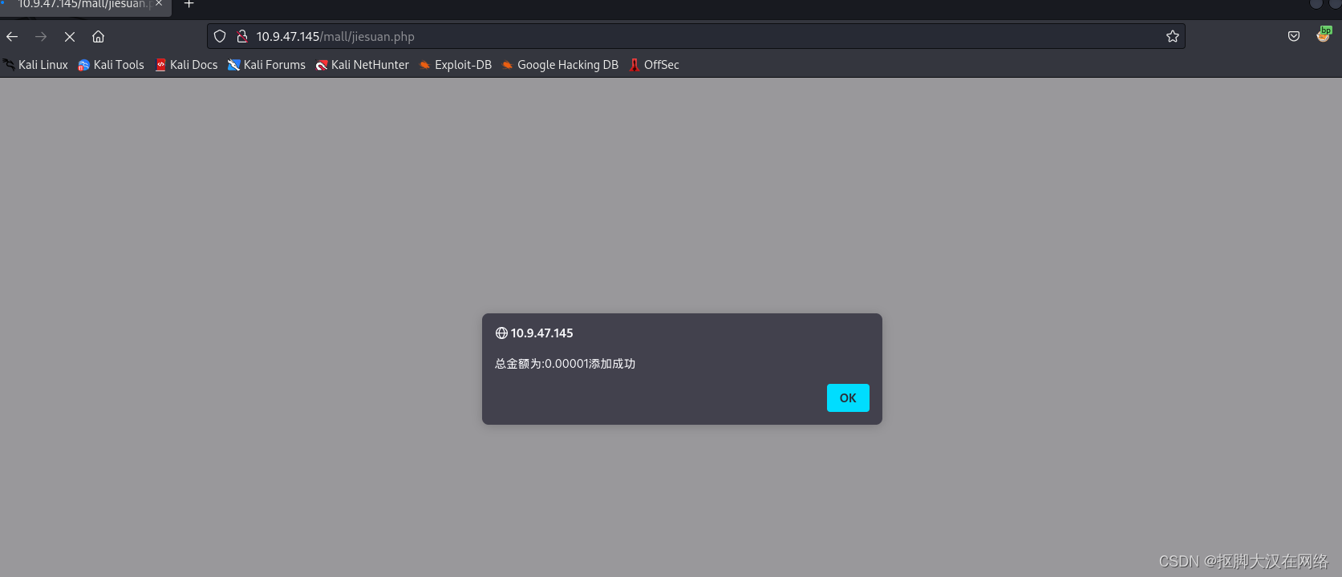The image size is (1342, 577).
Task: Open Google Hacking DB bookmark
Action: pos(560,65)
